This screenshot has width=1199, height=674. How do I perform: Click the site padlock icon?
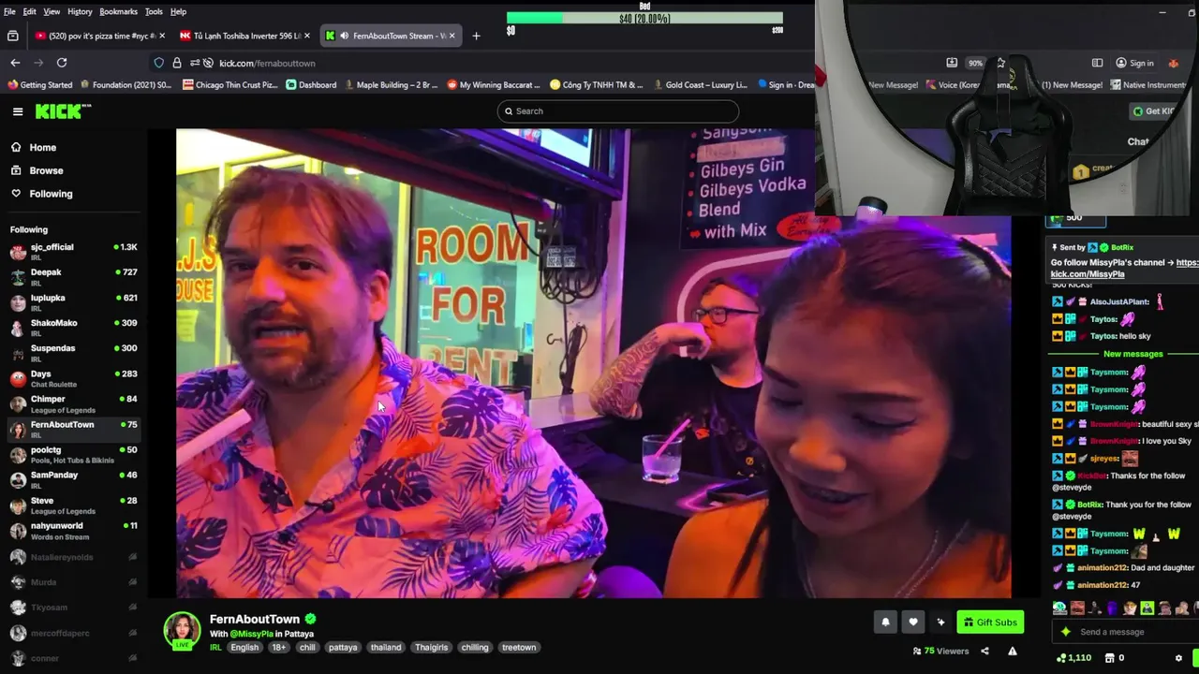[177, 63]
